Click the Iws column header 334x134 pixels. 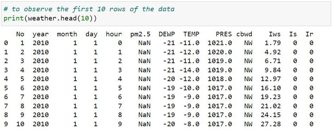pyautogui.click(x=274, y=34)
